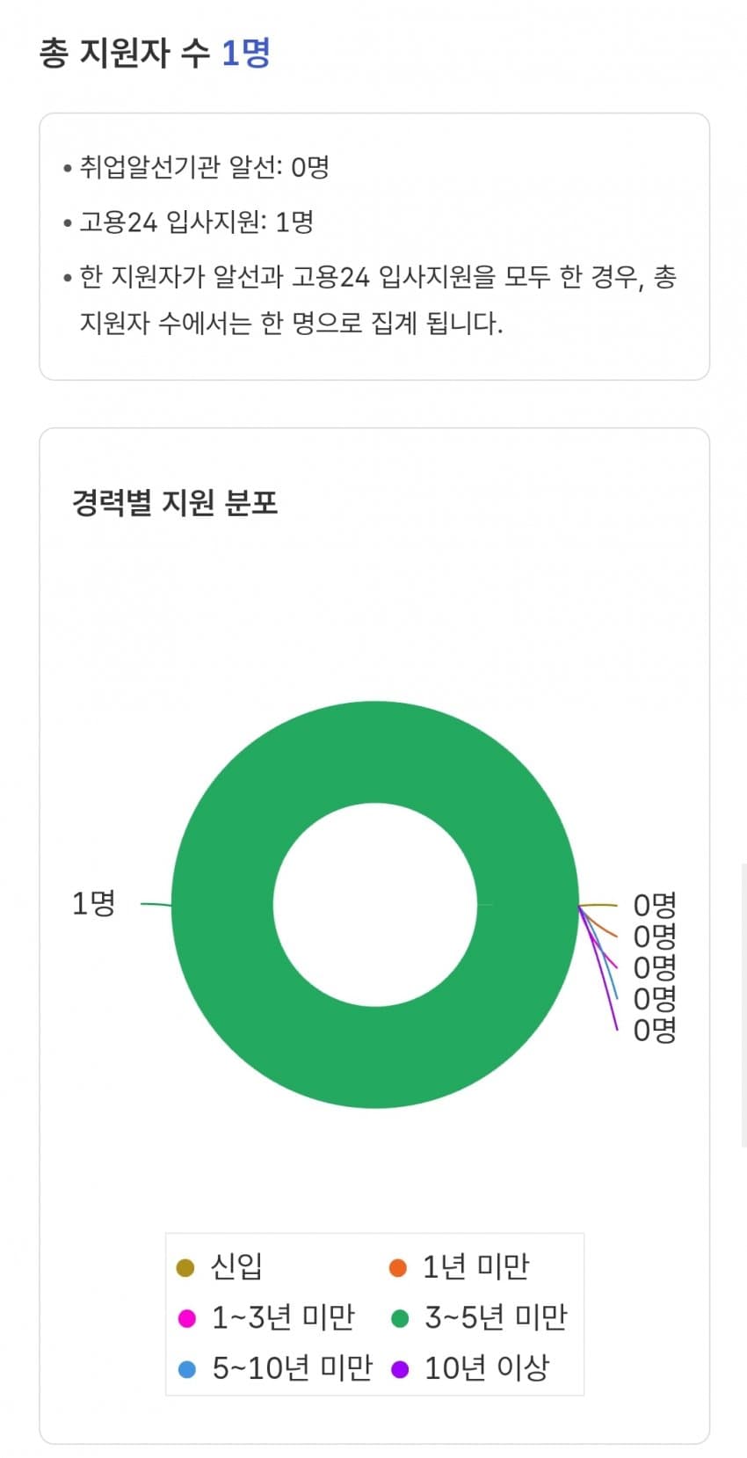
Task: Click the magenta 1~3년 미만 legend dot
Action: click(186, 1318)
